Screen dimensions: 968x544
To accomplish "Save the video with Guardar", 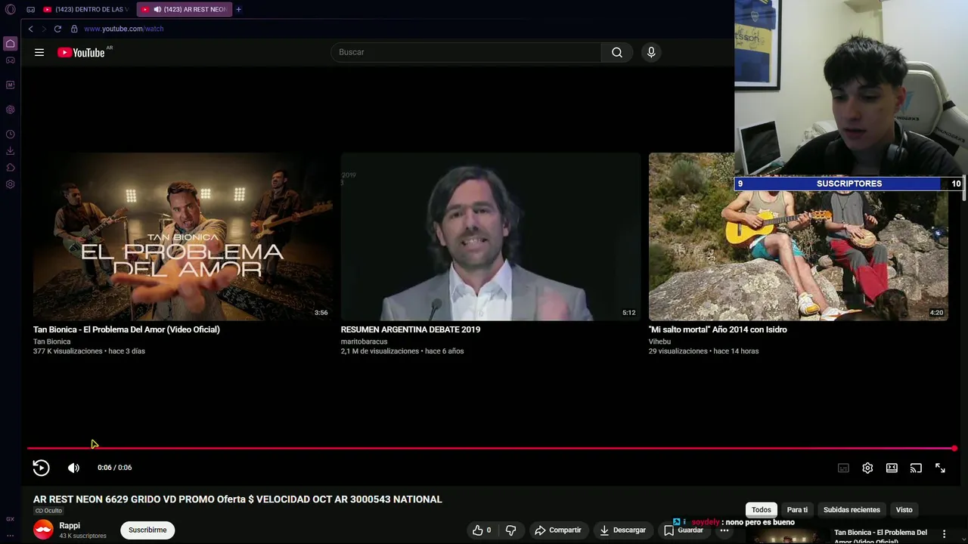I will click(684, 530).
